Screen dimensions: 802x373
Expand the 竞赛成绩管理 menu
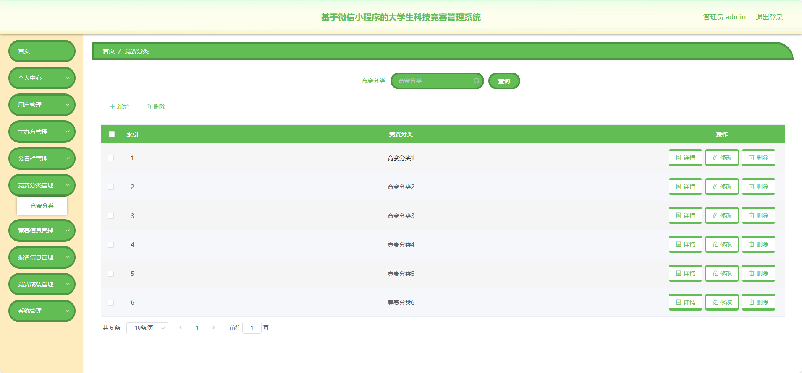click(42, 284)
